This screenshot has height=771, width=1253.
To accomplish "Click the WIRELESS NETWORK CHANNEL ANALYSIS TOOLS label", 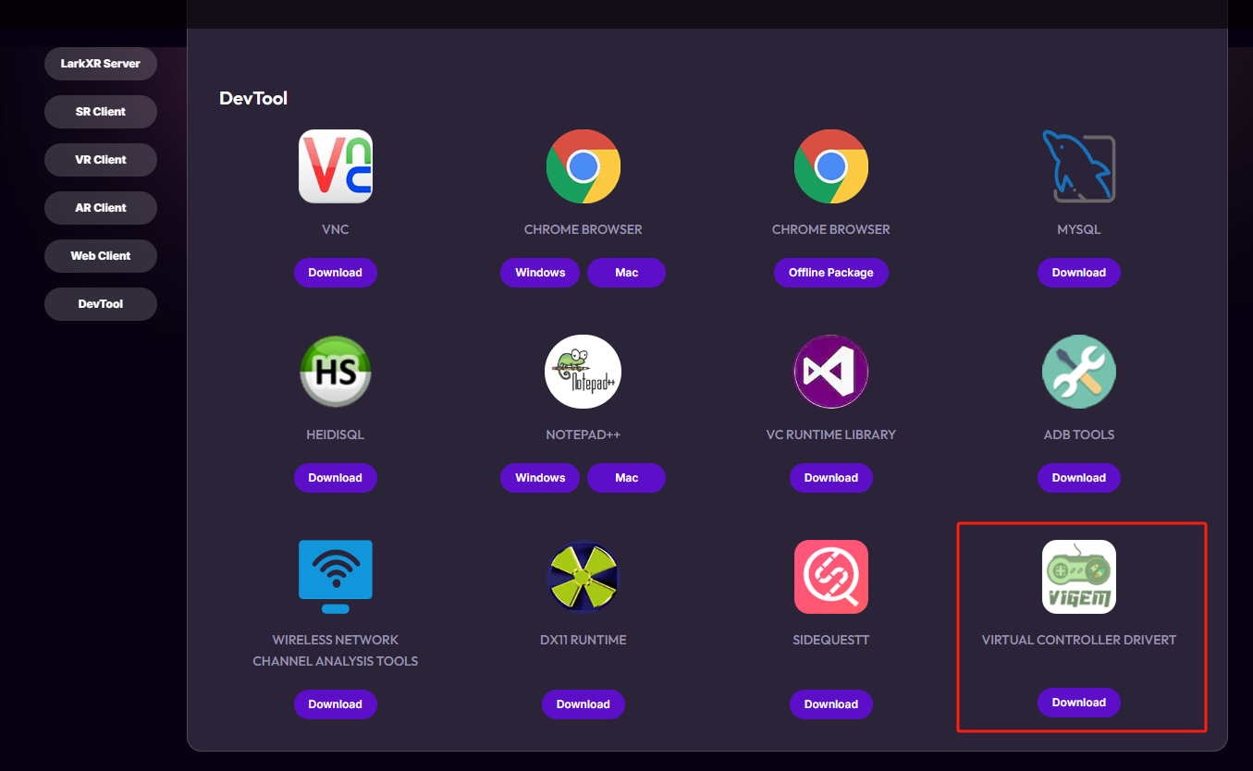I will [x=336, y=651].
